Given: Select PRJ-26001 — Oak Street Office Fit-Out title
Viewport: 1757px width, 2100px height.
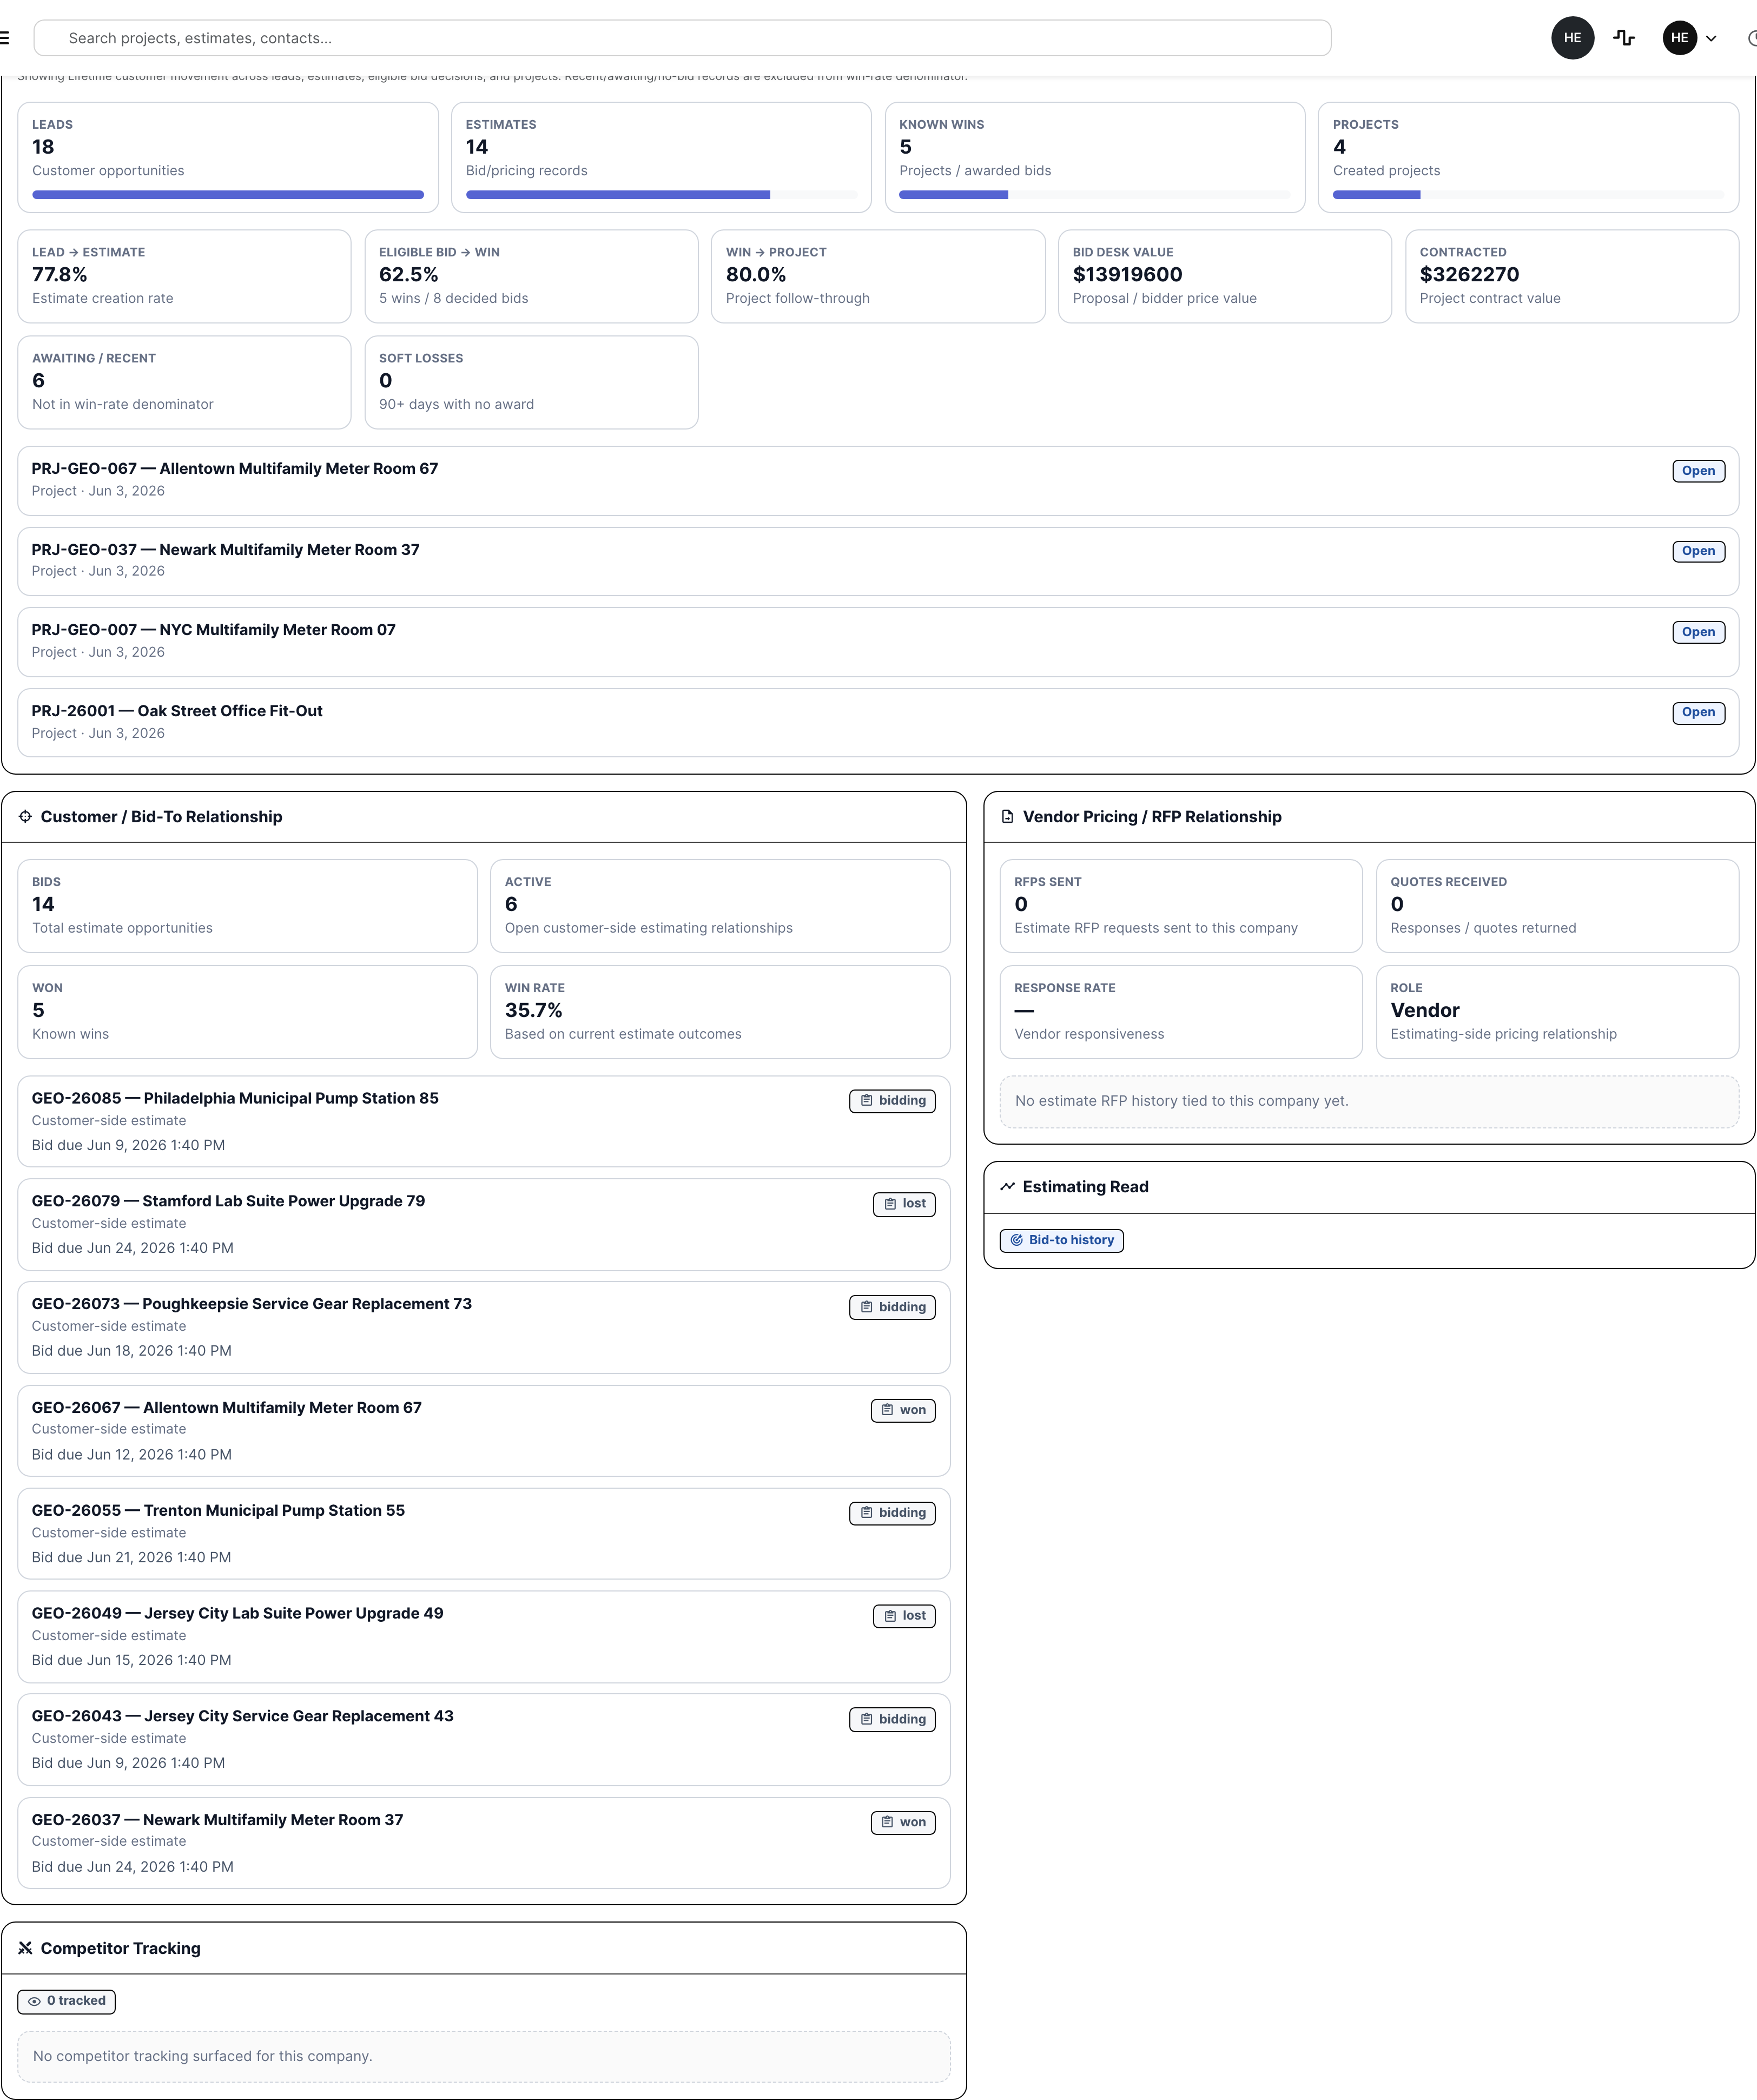Looking at the screenshot, I should tap(177, 710).
